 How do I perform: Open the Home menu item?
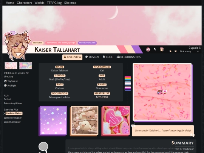click(x=10, y=3)
